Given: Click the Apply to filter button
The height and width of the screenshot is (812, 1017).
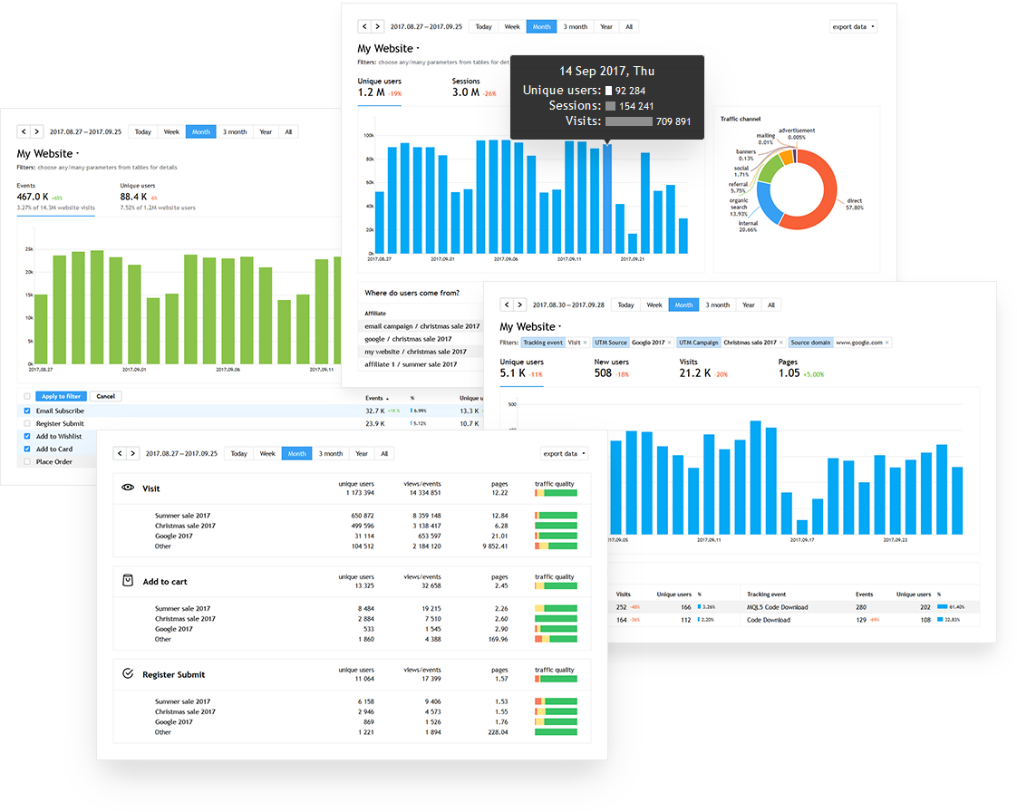Looking at the screenshot, I should (x=61, y=396).
